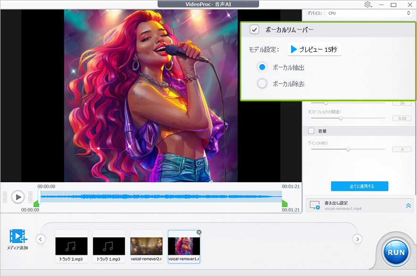Click the gain value field 0
The image size is (417, 277).
402,149
